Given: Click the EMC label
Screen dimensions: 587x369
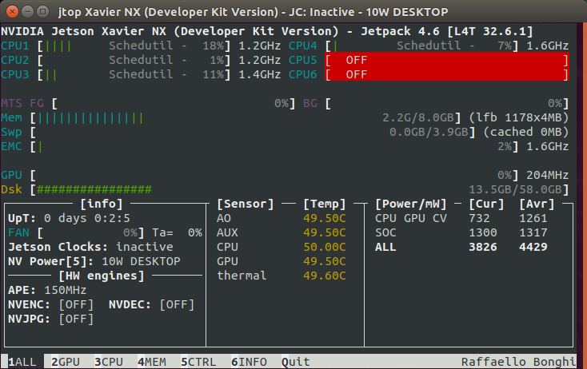Looking at the screenshot, I should [x=11, y=146].
